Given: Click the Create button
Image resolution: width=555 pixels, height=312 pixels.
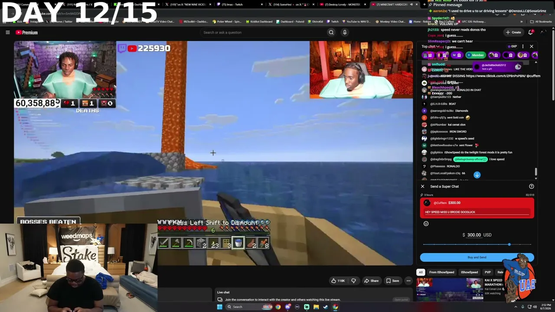Looking at the screenshot, I should click(x=513, y=32).
